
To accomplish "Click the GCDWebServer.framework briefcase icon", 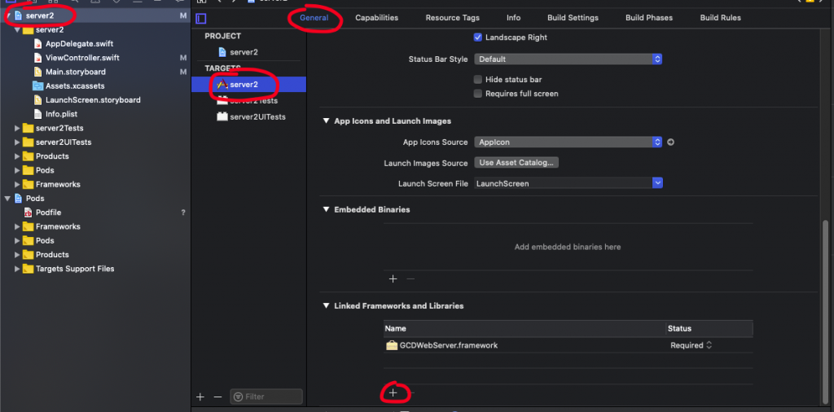I will [x=392, y=345].
